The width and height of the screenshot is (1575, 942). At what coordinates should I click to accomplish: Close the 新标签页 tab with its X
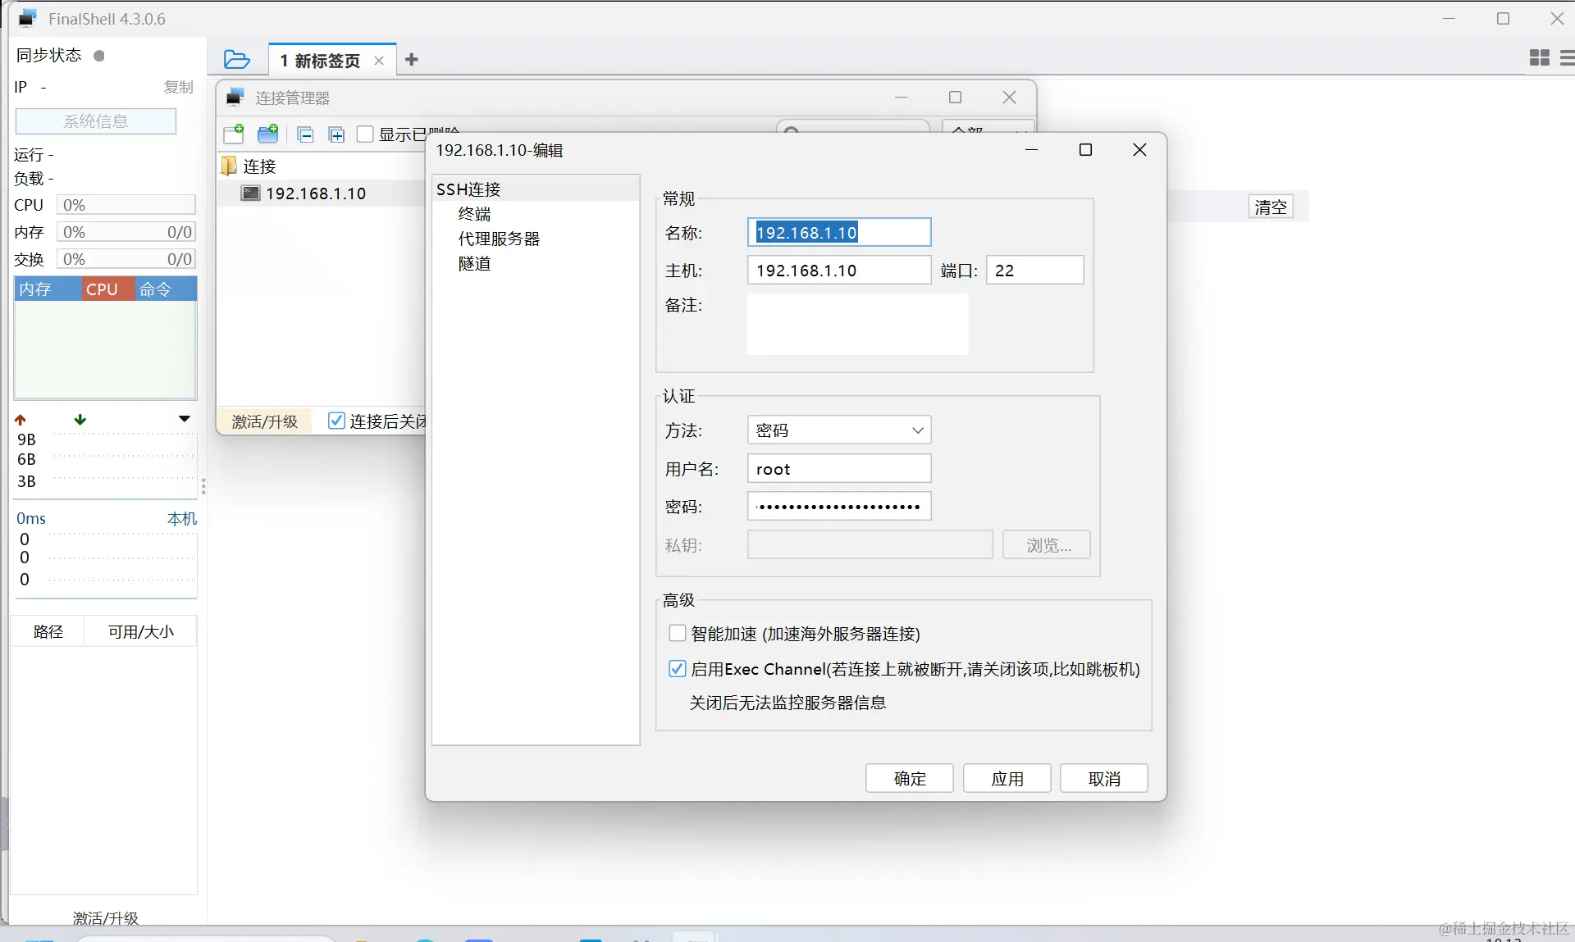point(379,61)
